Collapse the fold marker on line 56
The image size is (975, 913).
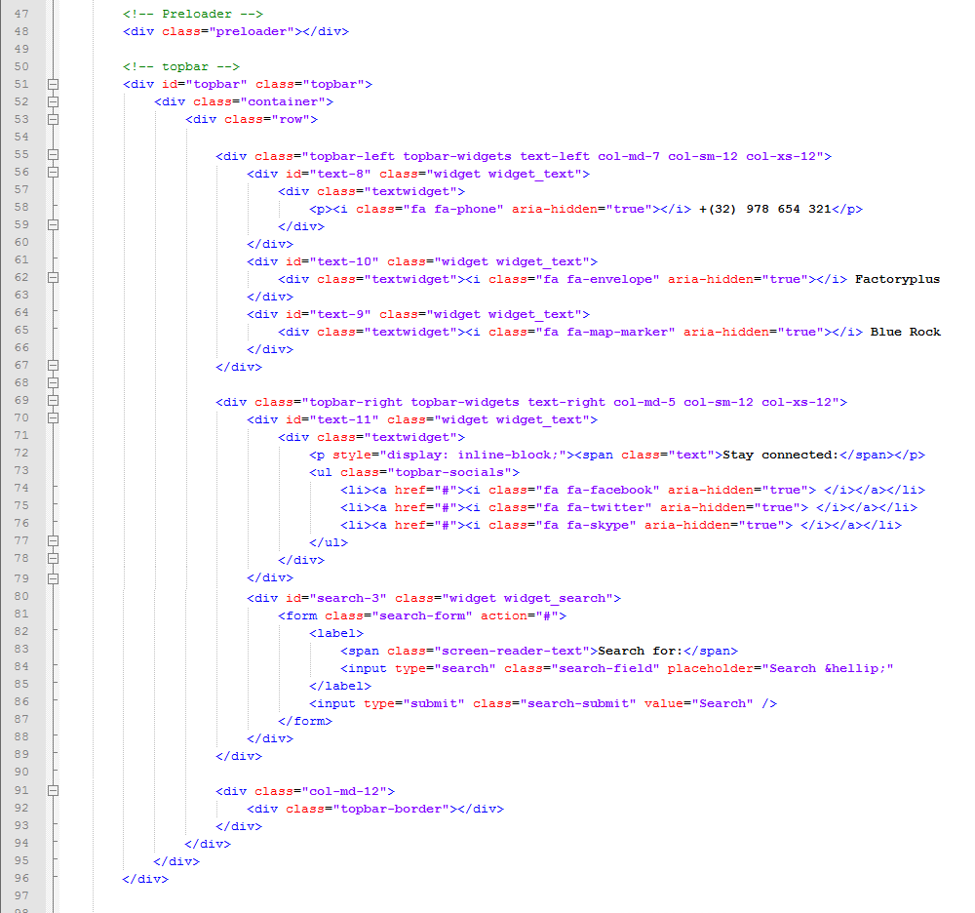coord(53,173)
